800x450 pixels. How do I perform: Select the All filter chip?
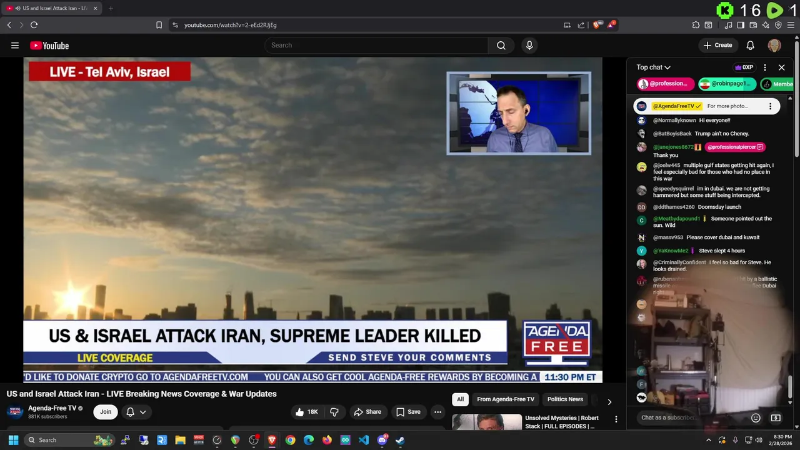(460, 399)
